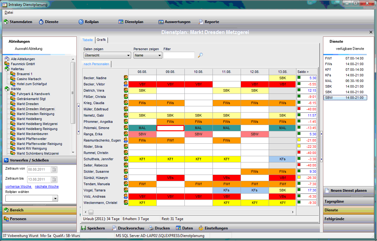377x241 pixels.
Task: Click Druckvorschau preview icon
Action: 114,228
